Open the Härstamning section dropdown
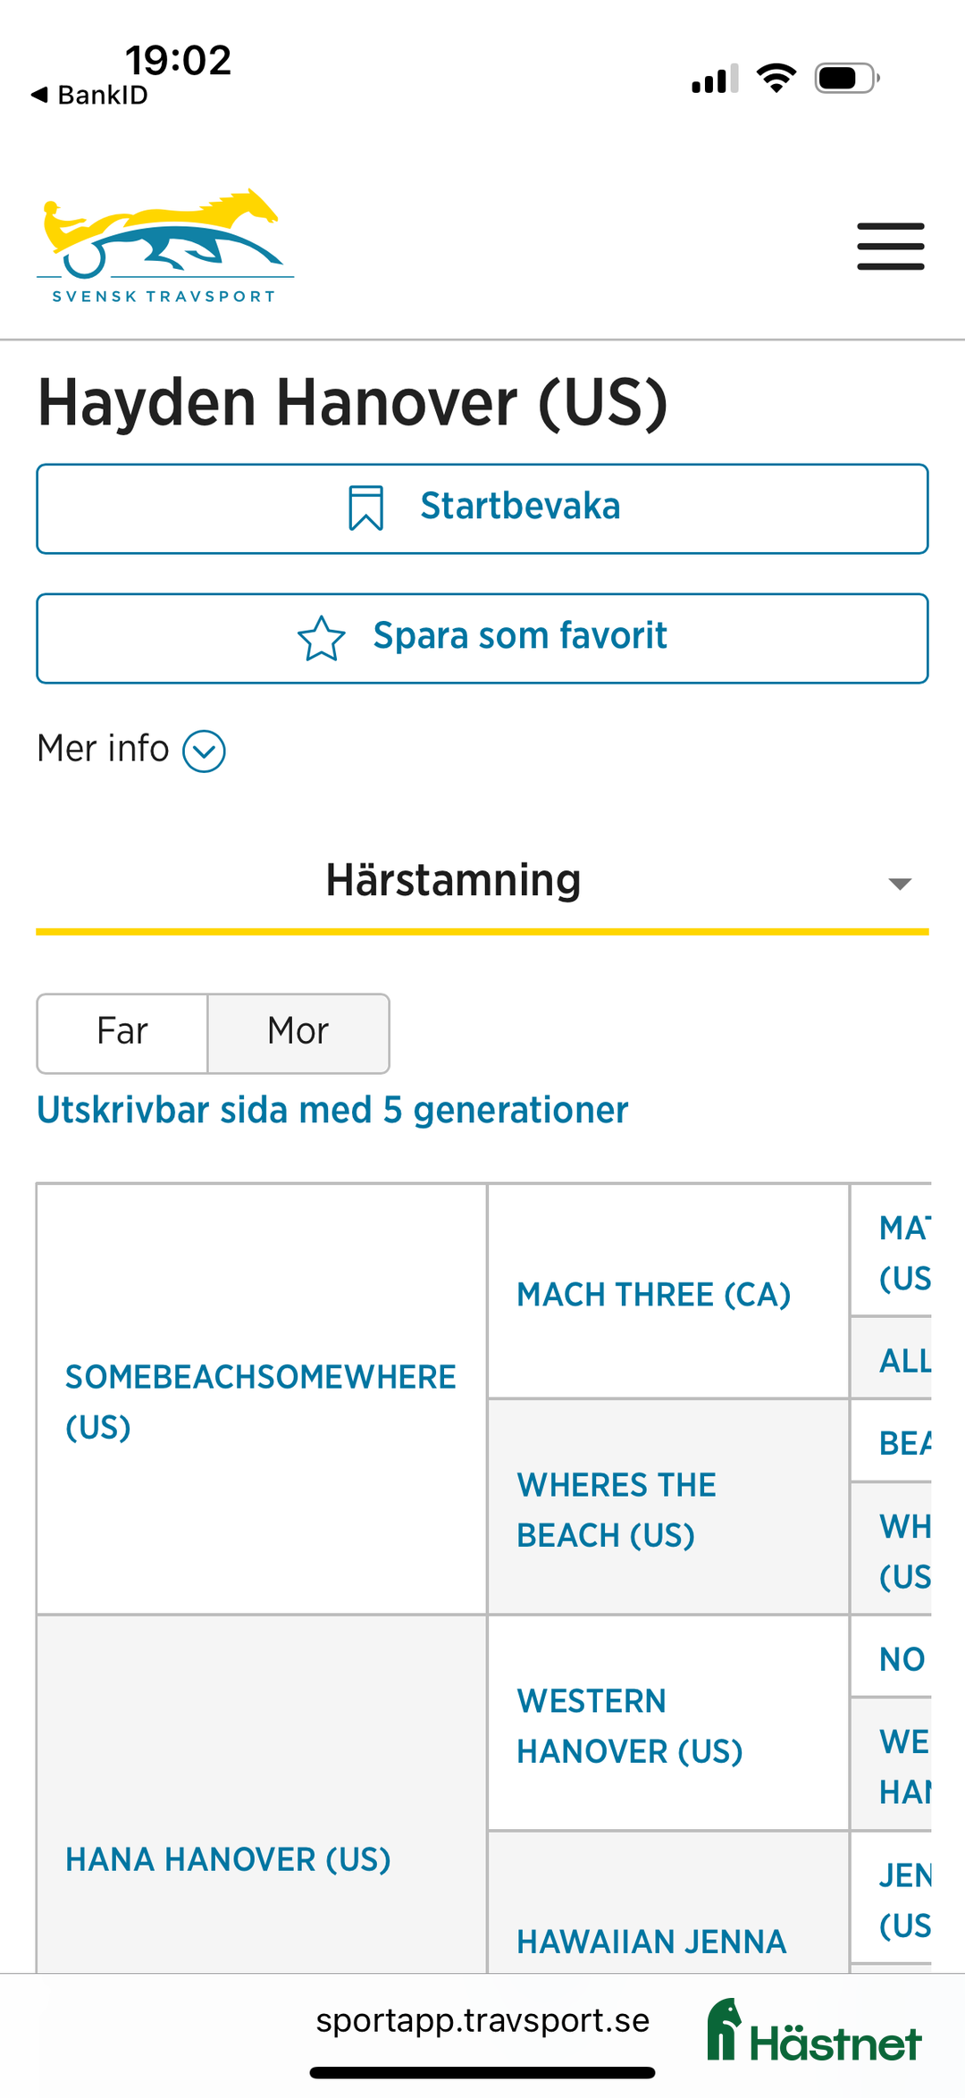Screen dimensions: 965x2098 (900, 883)
